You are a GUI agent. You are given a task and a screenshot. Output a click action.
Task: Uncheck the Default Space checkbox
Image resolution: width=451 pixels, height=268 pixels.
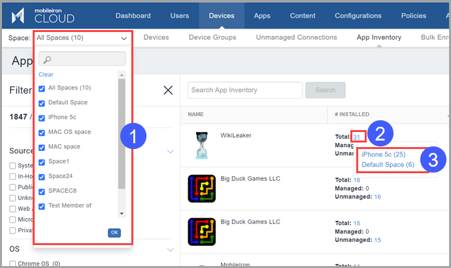coord(42,103)
